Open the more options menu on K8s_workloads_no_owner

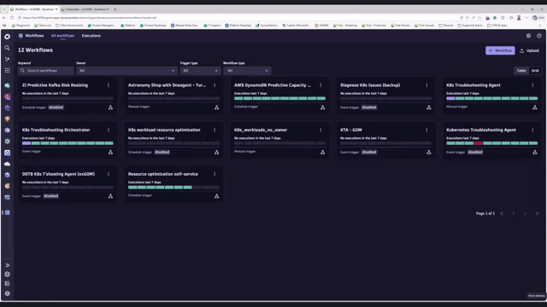321,130
